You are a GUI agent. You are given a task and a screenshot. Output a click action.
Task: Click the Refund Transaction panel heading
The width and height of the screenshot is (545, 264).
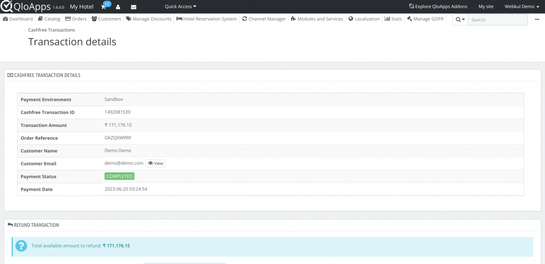(x=33, y=225)
